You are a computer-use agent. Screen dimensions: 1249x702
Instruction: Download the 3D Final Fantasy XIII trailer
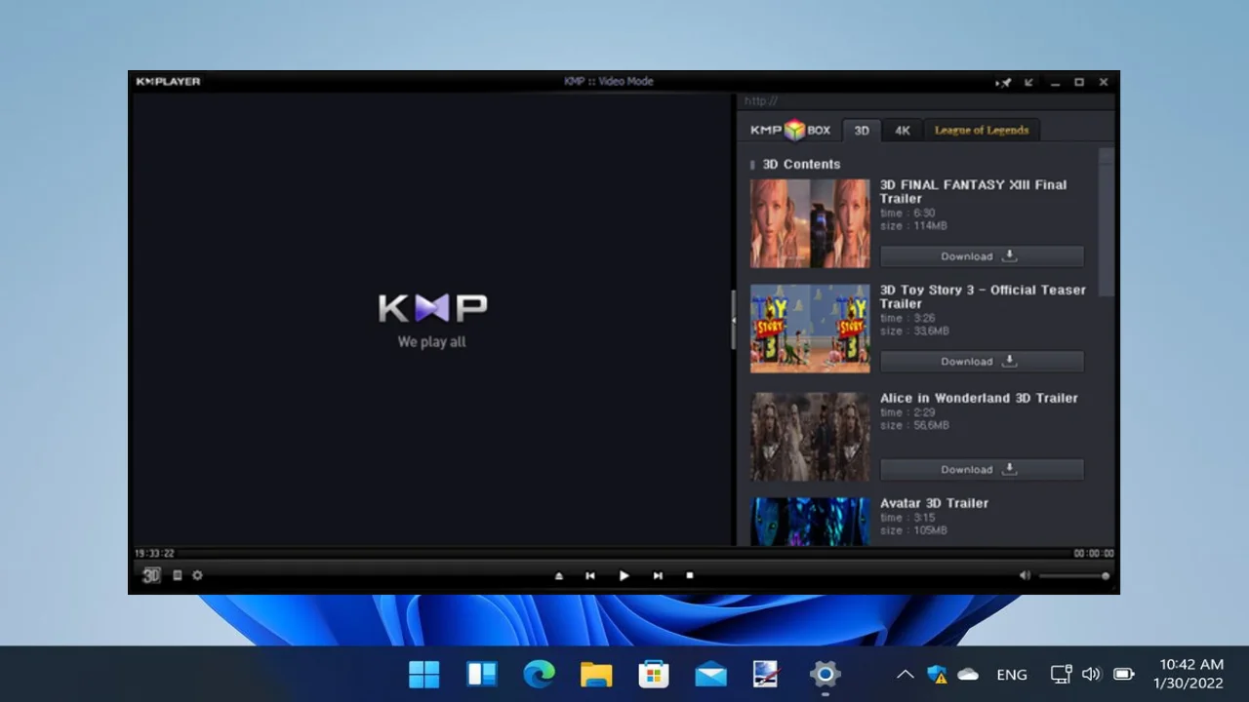click(x=982, y=256)
